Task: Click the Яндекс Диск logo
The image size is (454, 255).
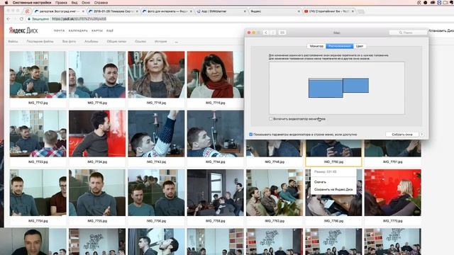Action: click(x=23, y=30)
